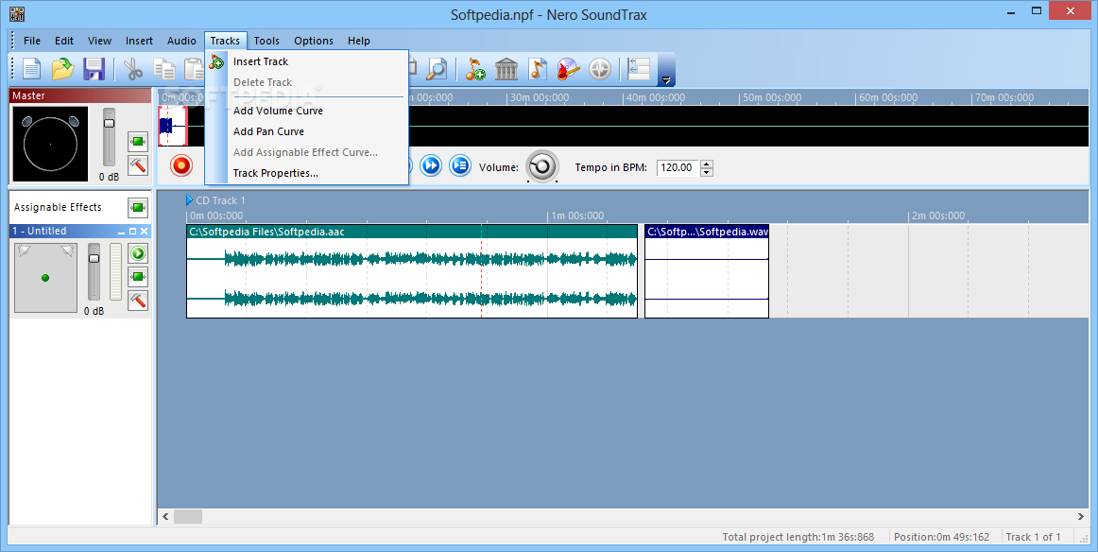
Task: Click the Volume knob in transport bar
Action: coord(542,166)
